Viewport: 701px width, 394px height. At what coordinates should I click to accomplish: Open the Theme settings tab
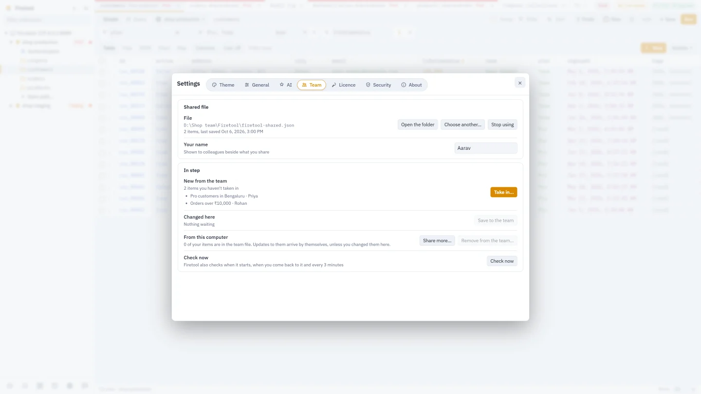click(223, 85)
